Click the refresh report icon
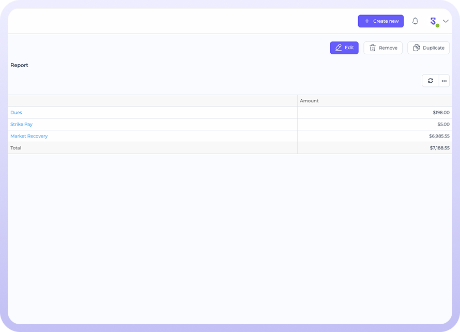 430,81
